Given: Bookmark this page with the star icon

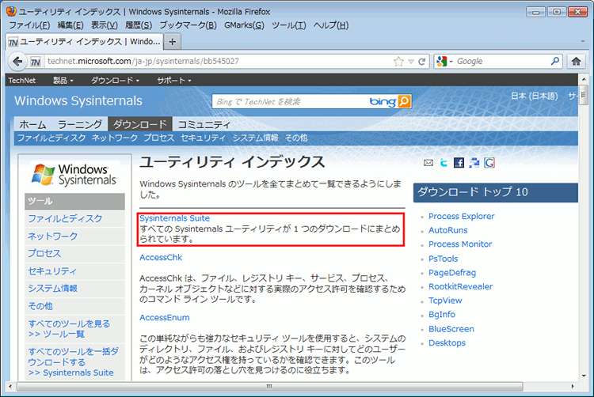Looking at the screenshot, I should 399,61.
